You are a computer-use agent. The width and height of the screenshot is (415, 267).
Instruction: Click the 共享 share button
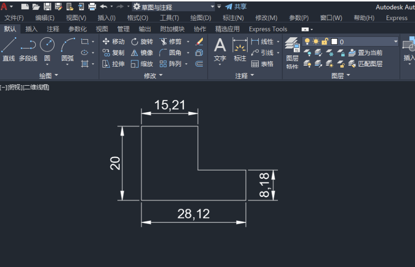coord(236,6)
